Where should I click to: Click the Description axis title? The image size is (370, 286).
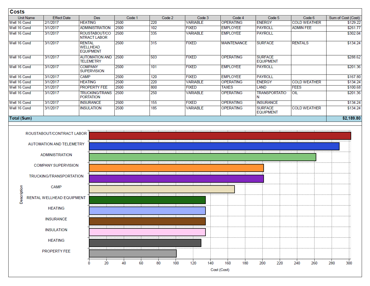click(21, 195)
